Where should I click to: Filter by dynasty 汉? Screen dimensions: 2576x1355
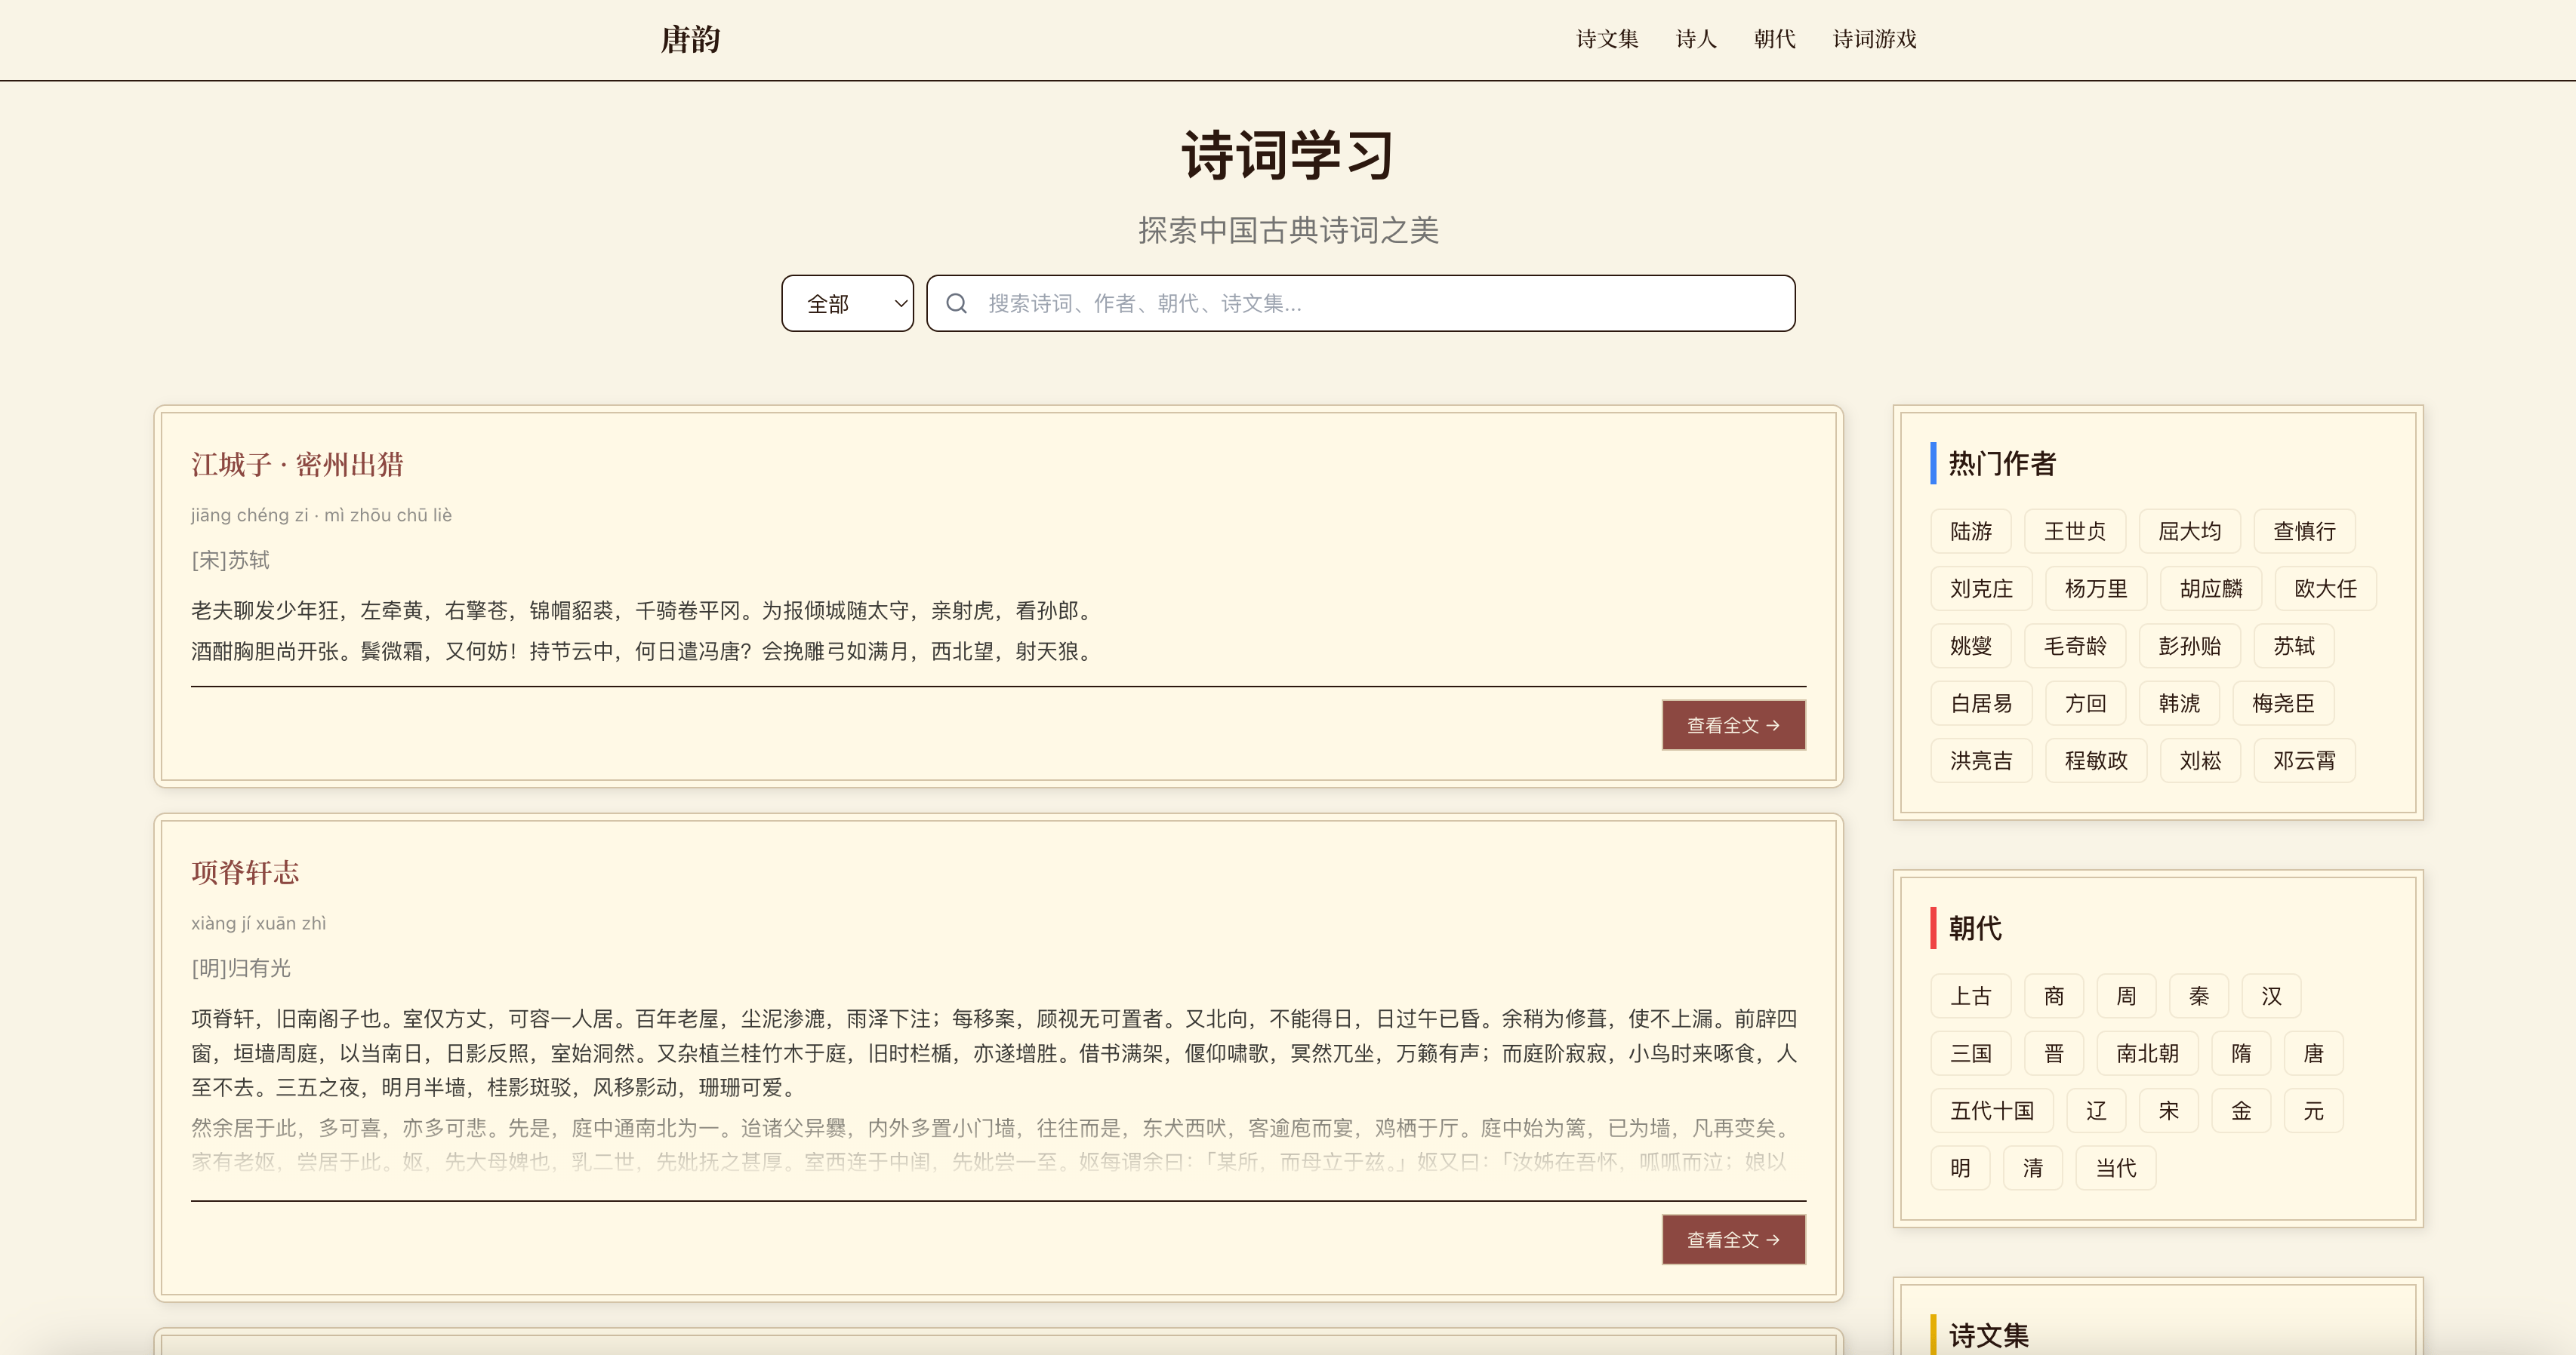[2272, 997]
